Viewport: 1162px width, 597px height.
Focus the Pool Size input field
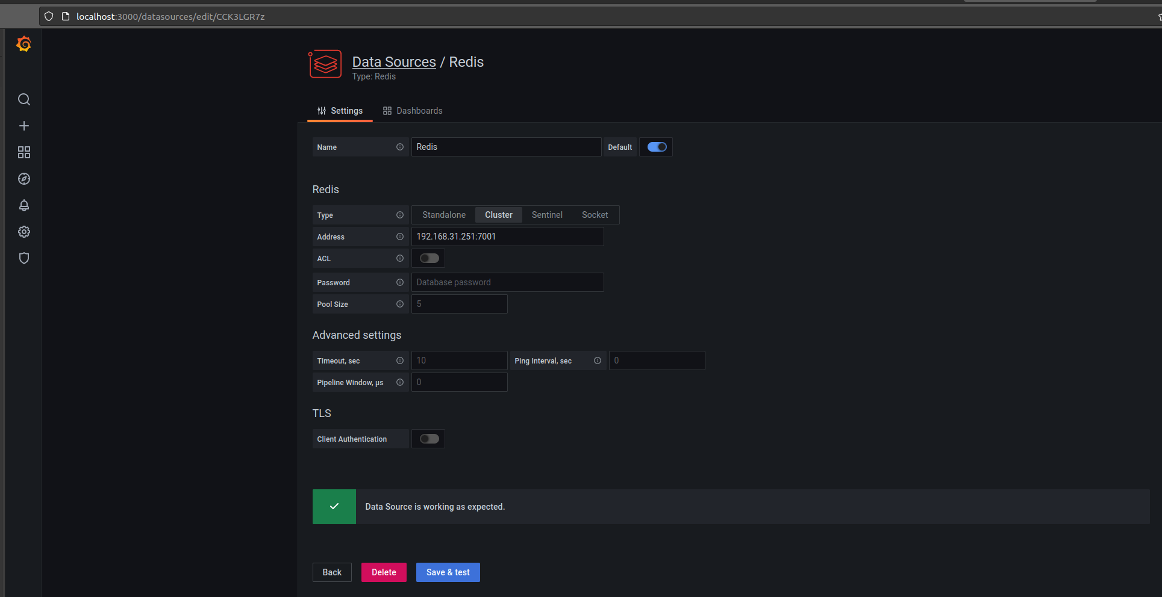tap(460, 304)
